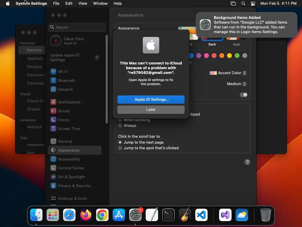Open Trash in the Dock
This screenshot has height=227, width=302.
pyautogui.click(x=266, y=215)
